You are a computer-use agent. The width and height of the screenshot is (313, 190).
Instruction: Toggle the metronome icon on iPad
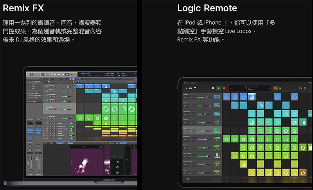click(x=280, y=88)
